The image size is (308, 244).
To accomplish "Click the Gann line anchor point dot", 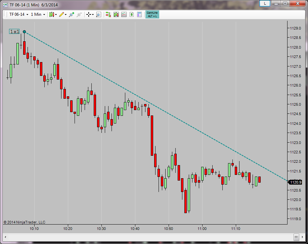I will (25, 32).
